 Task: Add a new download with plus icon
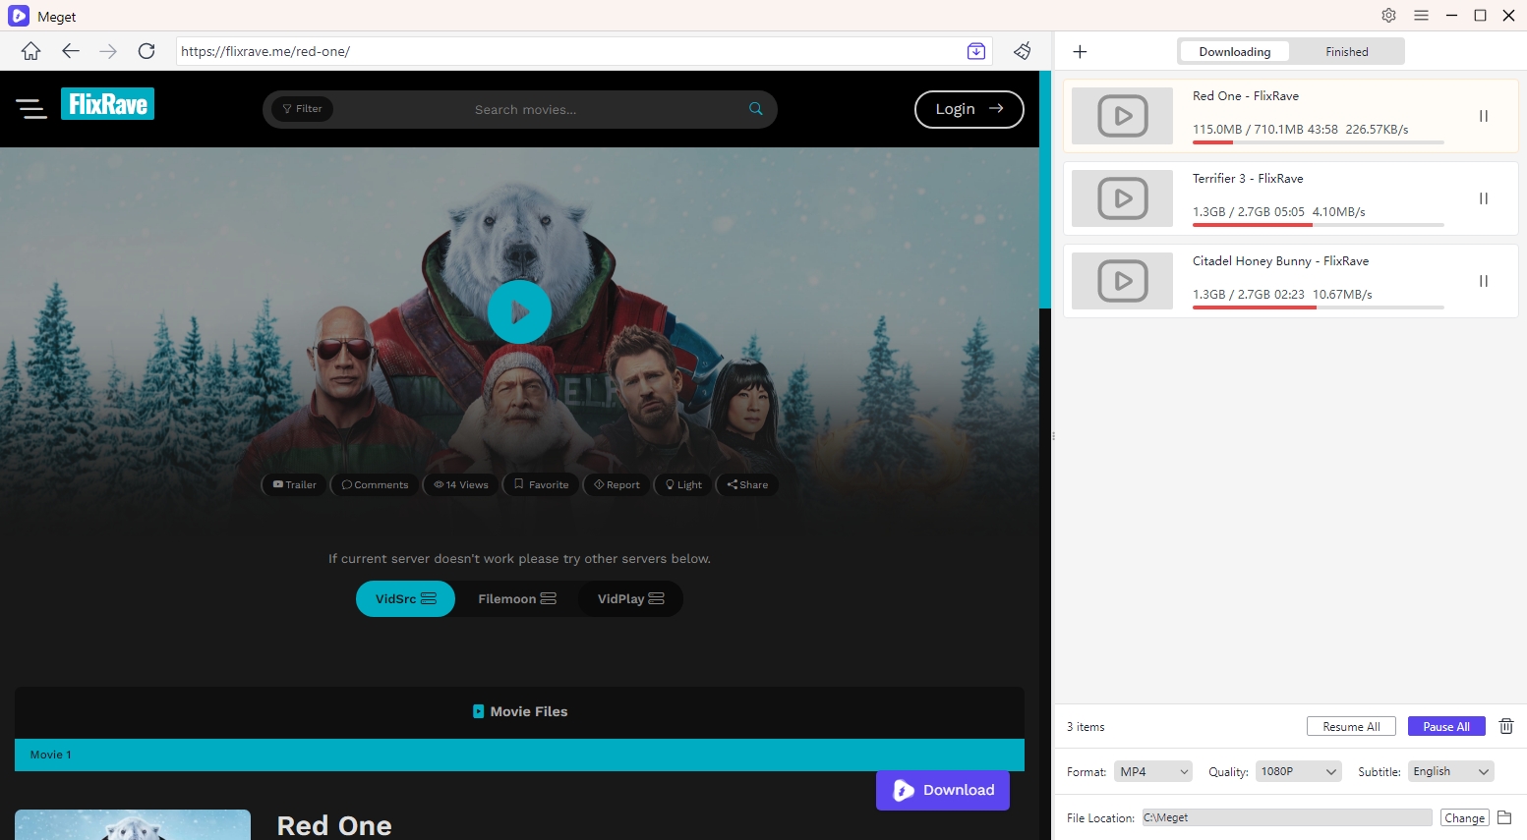tap(1080, 51)
